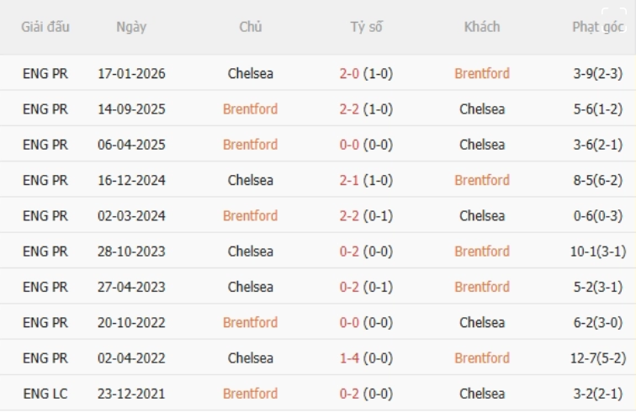Click the 0-2 score for 28-10-2023
This screenshot has height=413, width=636.
[349, 252]
